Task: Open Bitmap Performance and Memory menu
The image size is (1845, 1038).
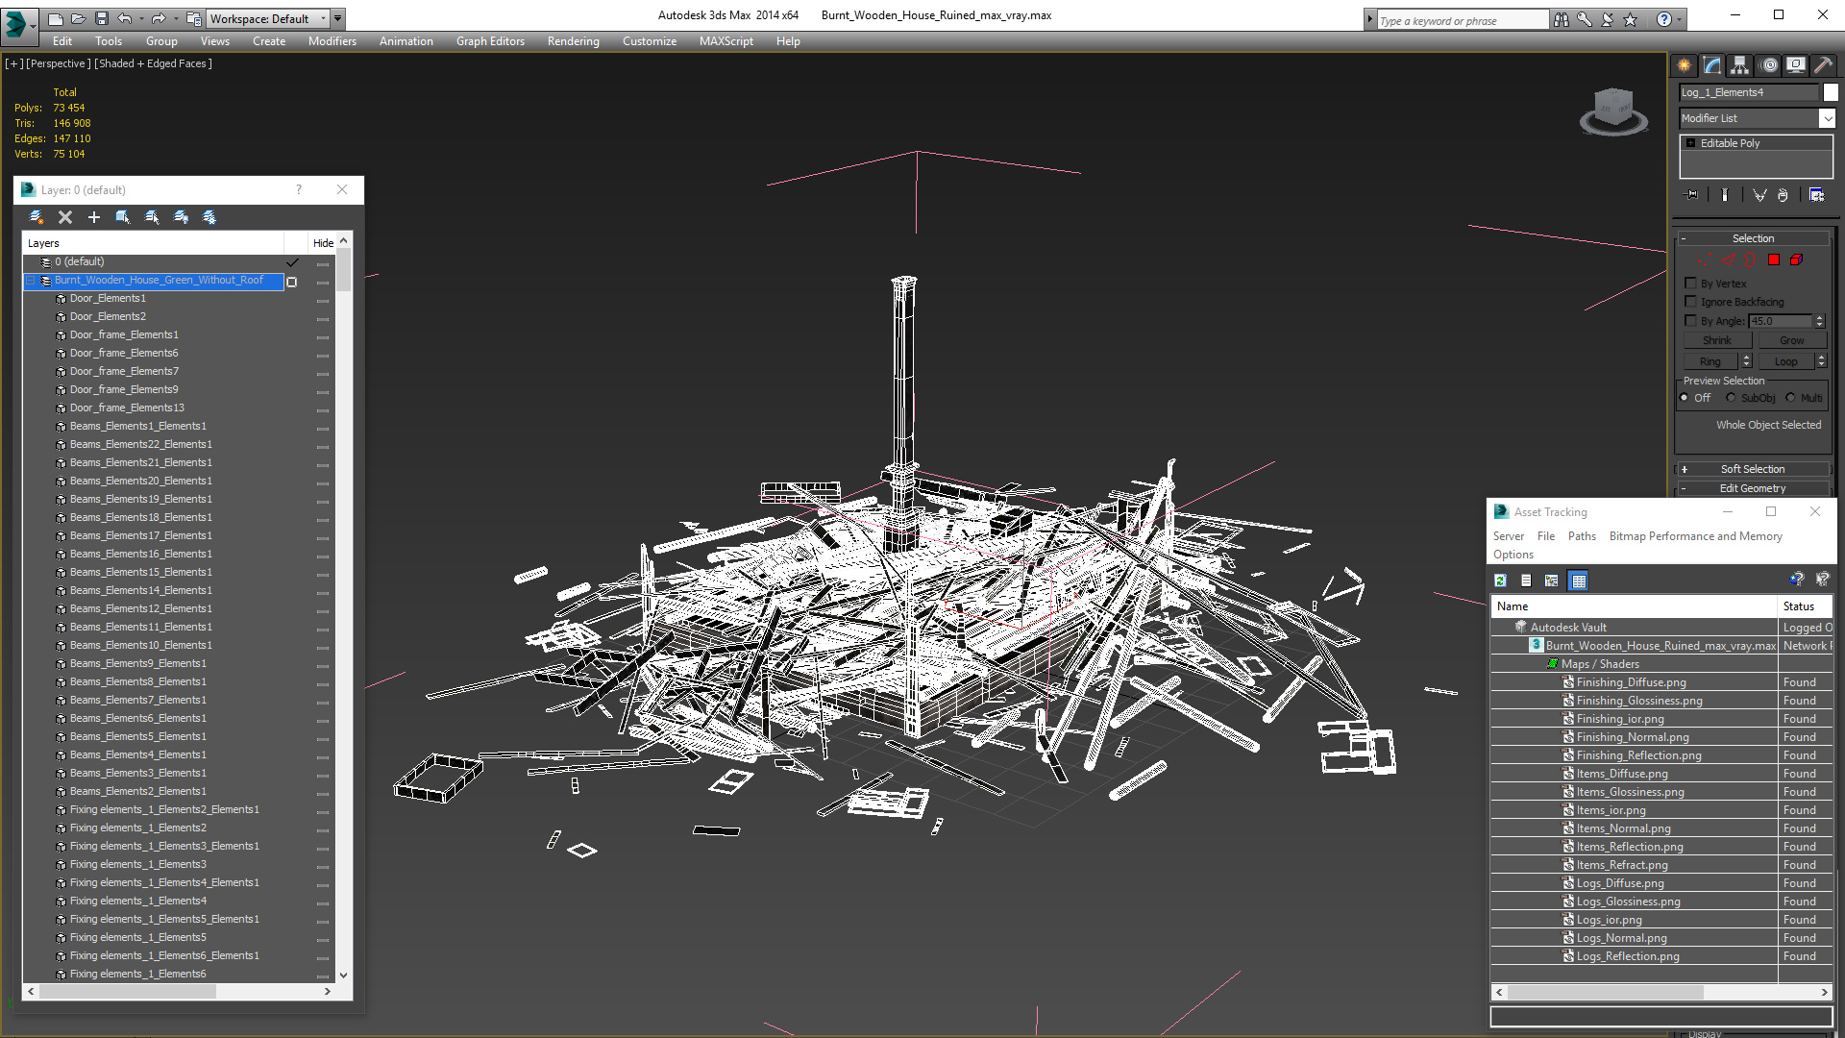Action: 1695,536
